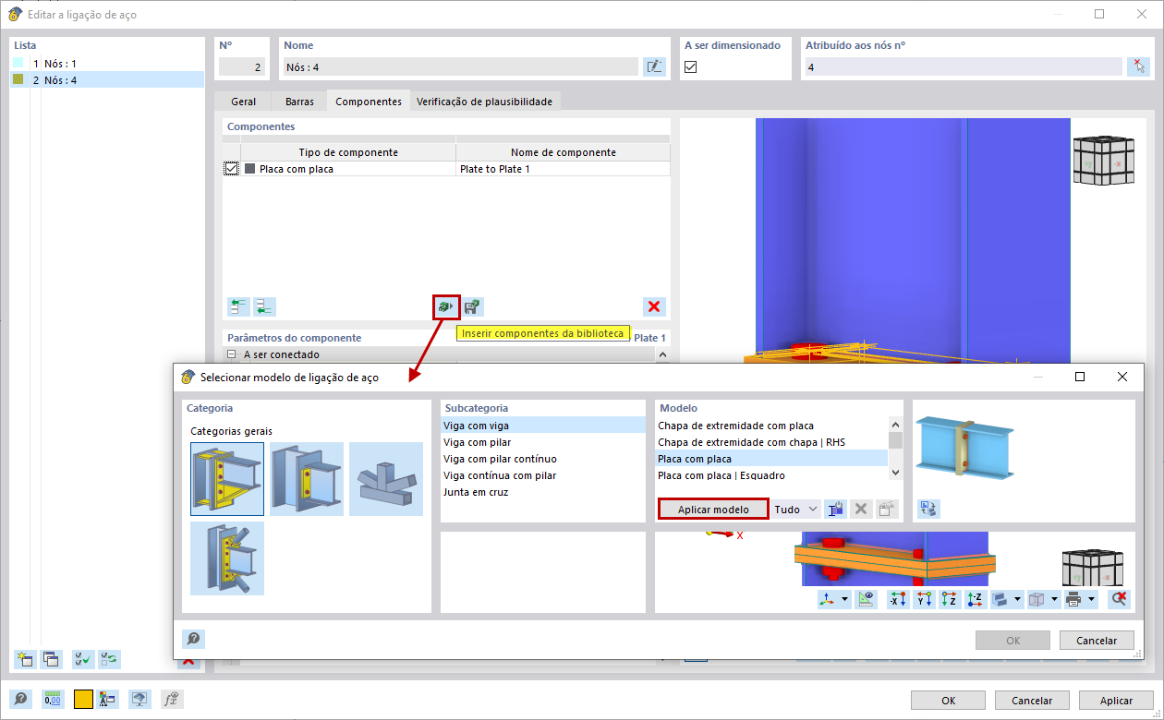Click Modelo list scrollbar down arrow
The width and height of the screenshot is (1164, 720).
895,473
